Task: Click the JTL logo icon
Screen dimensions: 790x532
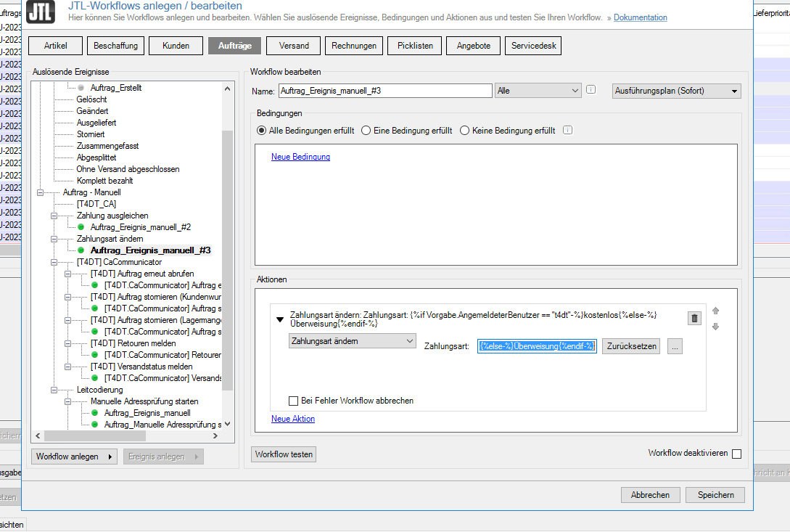Action: pyautogui.click(x=41, y=11)
